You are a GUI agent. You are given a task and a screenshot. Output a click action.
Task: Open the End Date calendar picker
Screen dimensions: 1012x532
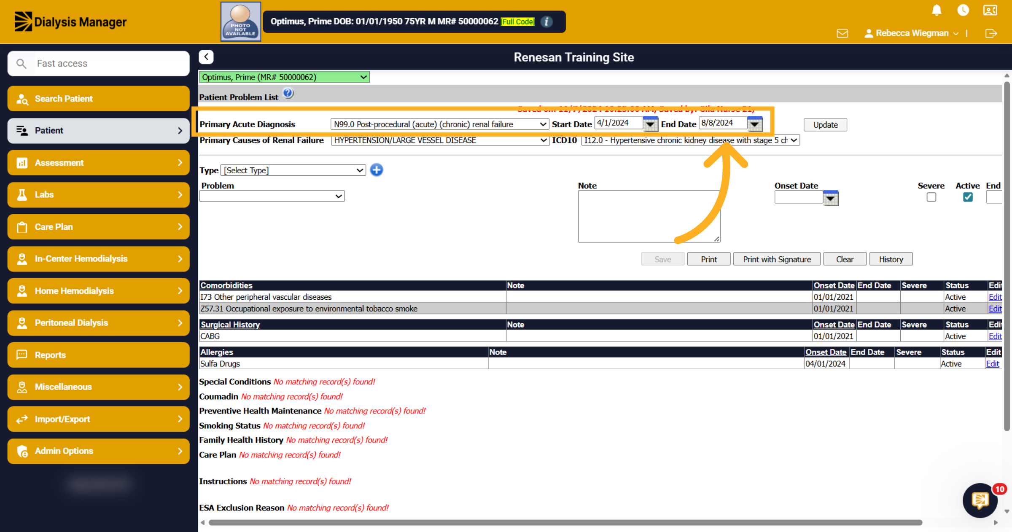[755, 124]
